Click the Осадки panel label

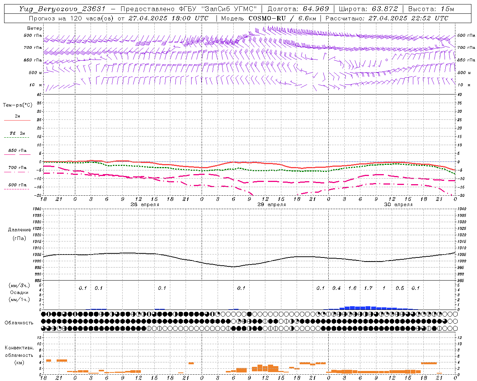tap(19, 292)
